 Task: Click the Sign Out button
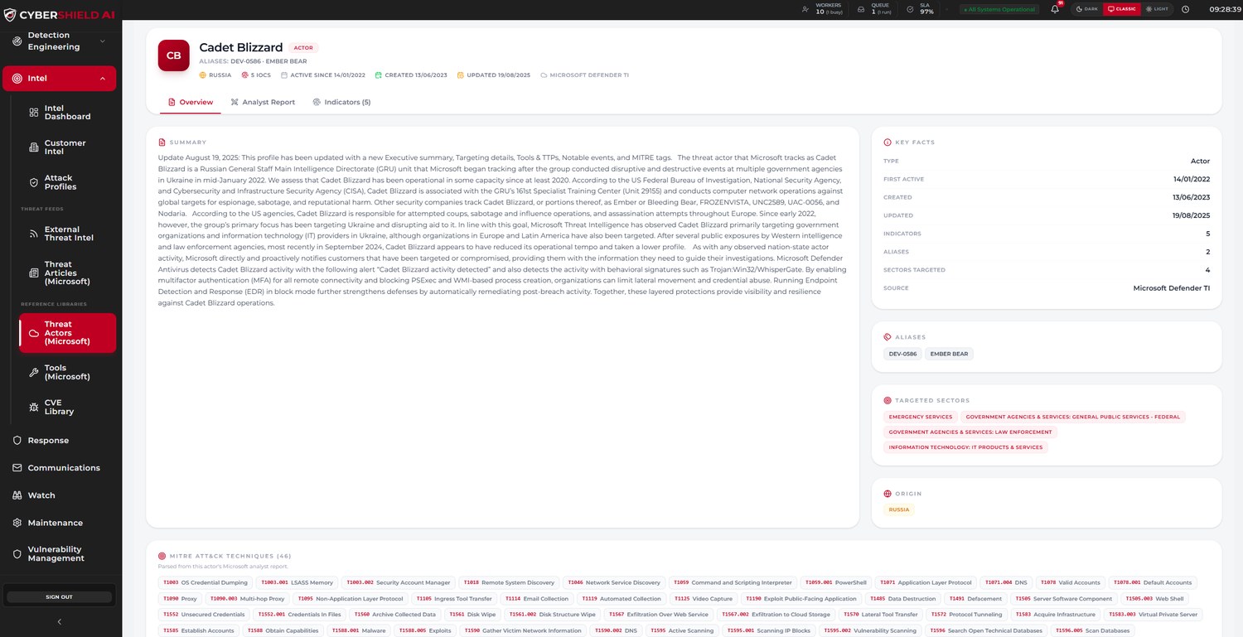point(59,596)
